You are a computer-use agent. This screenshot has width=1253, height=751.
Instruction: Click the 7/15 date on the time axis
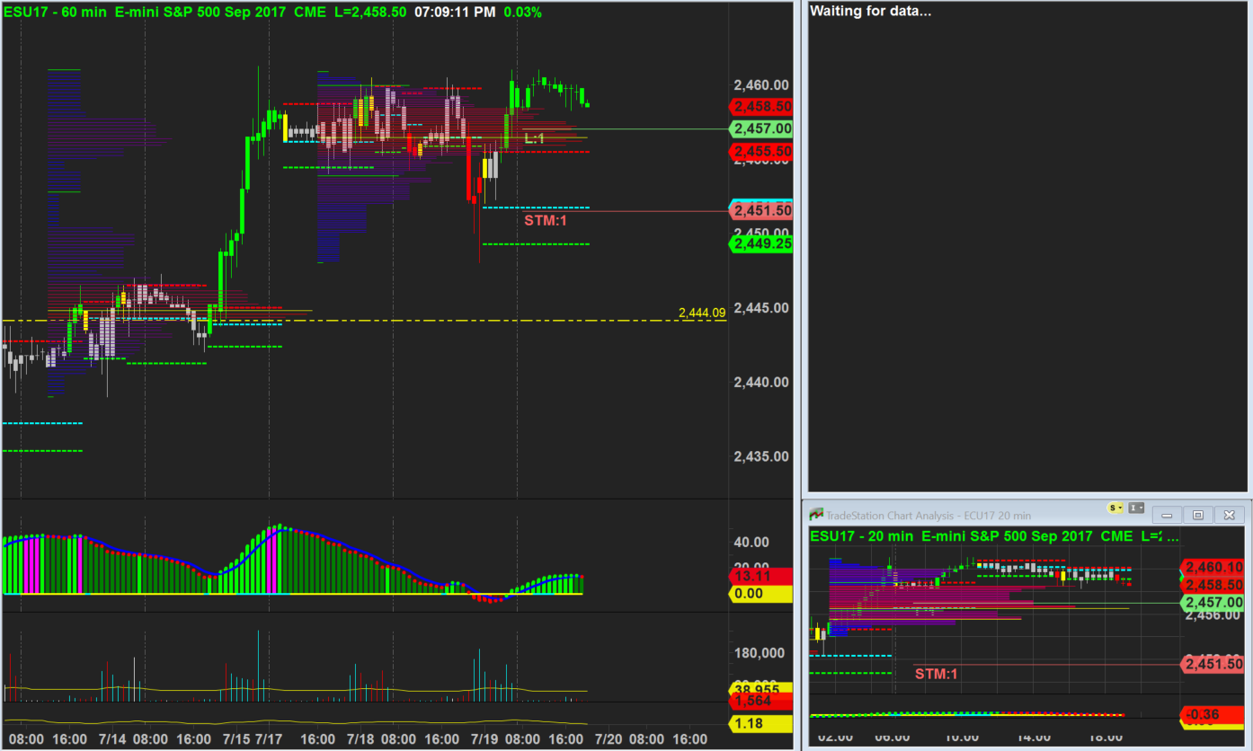point(236,739)
